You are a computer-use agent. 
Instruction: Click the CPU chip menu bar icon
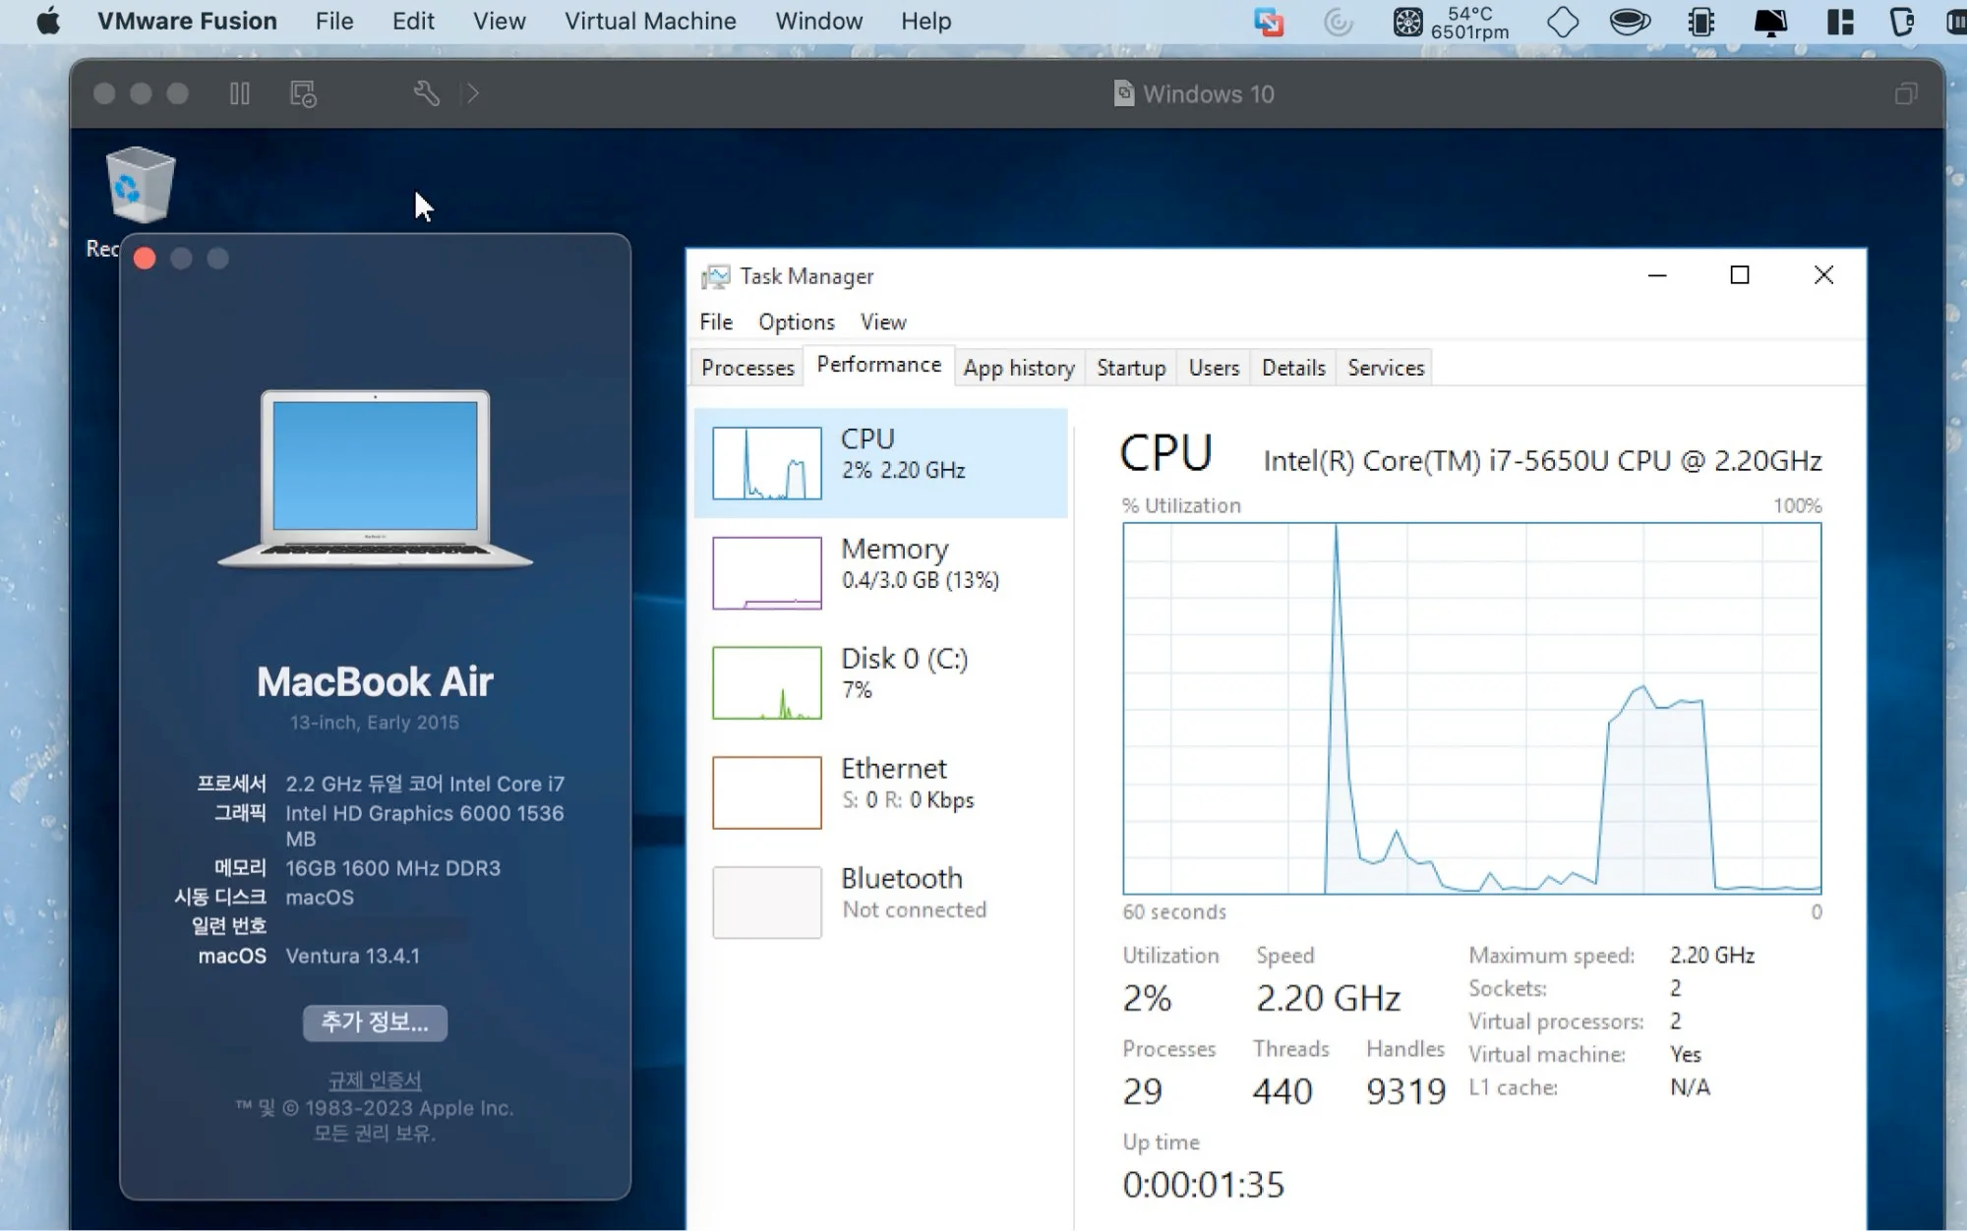tap(1701, 22)
